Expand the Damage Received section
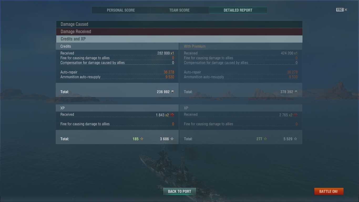359x202 pixels. tap(179, 32)
